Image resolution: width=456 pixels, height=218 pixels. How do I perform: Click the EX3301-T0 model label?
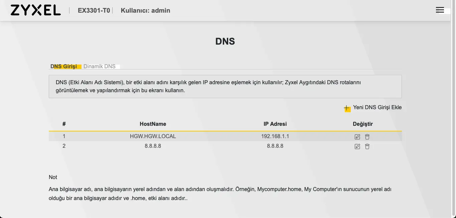94,10
